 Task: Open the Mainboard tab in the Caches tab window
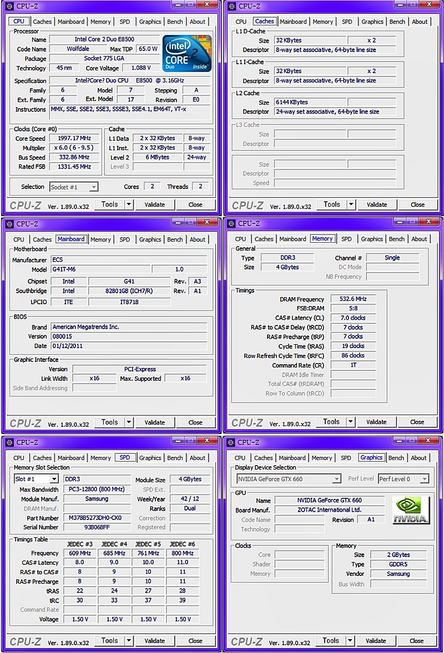point(293,22)
